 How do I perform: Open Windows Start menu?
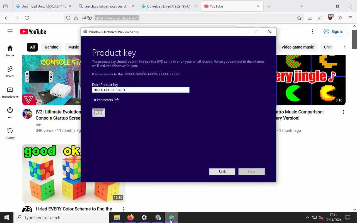click(x=7, y=217)
